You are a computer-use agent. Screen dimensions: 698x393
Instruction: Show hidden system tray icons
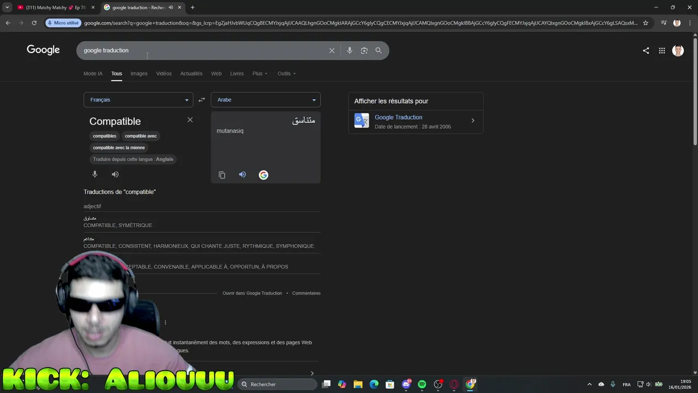click(589, 384)
